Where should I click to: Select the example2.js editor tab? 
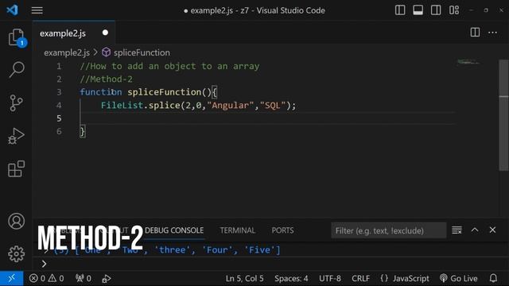(x=74, y=33)
